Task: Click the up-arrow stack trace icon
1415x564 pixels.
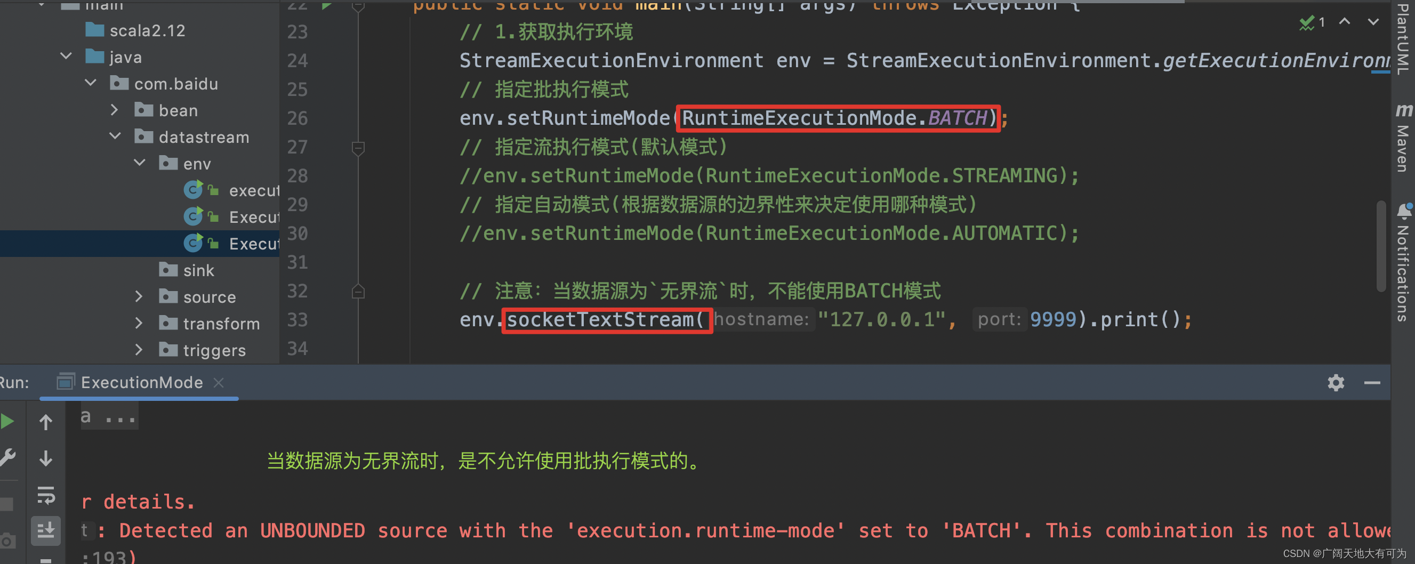Action: [x=46, y=422]
